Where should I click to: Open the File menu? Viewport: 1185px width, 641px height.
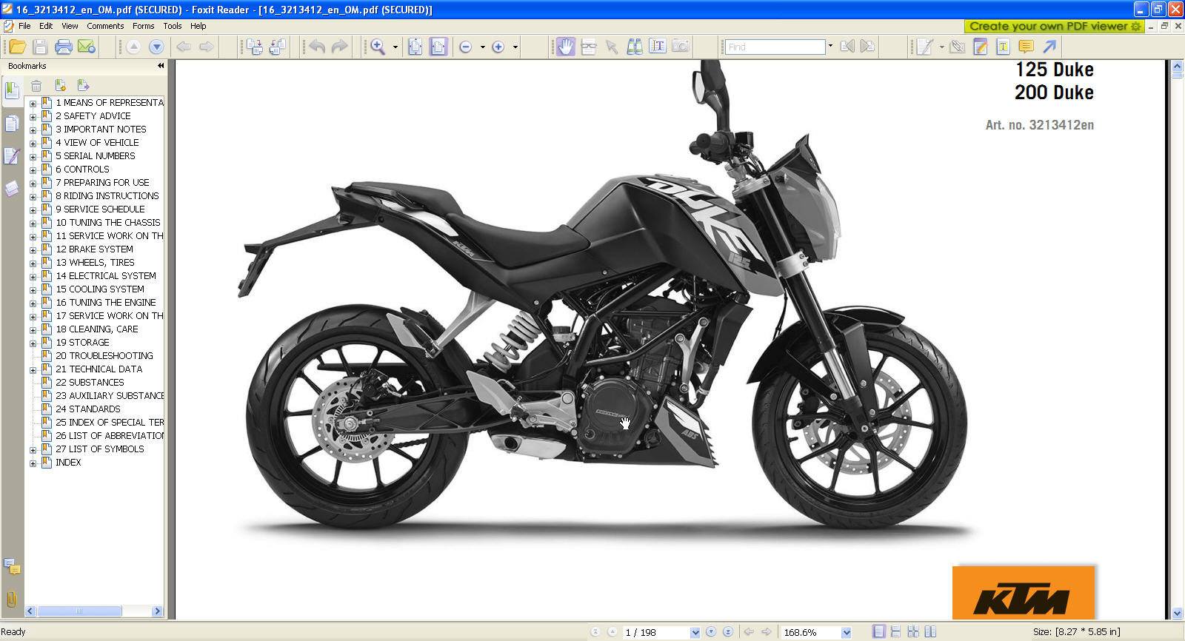[x=24, y=26]
